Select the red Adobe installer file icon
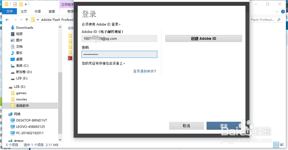Image resolution: width=288 pixels, height=150 pixels. (x=70, y=58)
